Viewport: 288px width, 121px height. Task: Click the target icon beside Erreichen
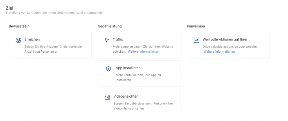pyautogui.click(x=18, y=40)
